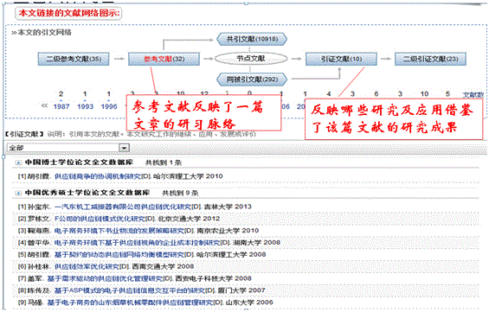Click 山东大学 2006 source text
Screen dimensions: 489x312
[249, 302]
